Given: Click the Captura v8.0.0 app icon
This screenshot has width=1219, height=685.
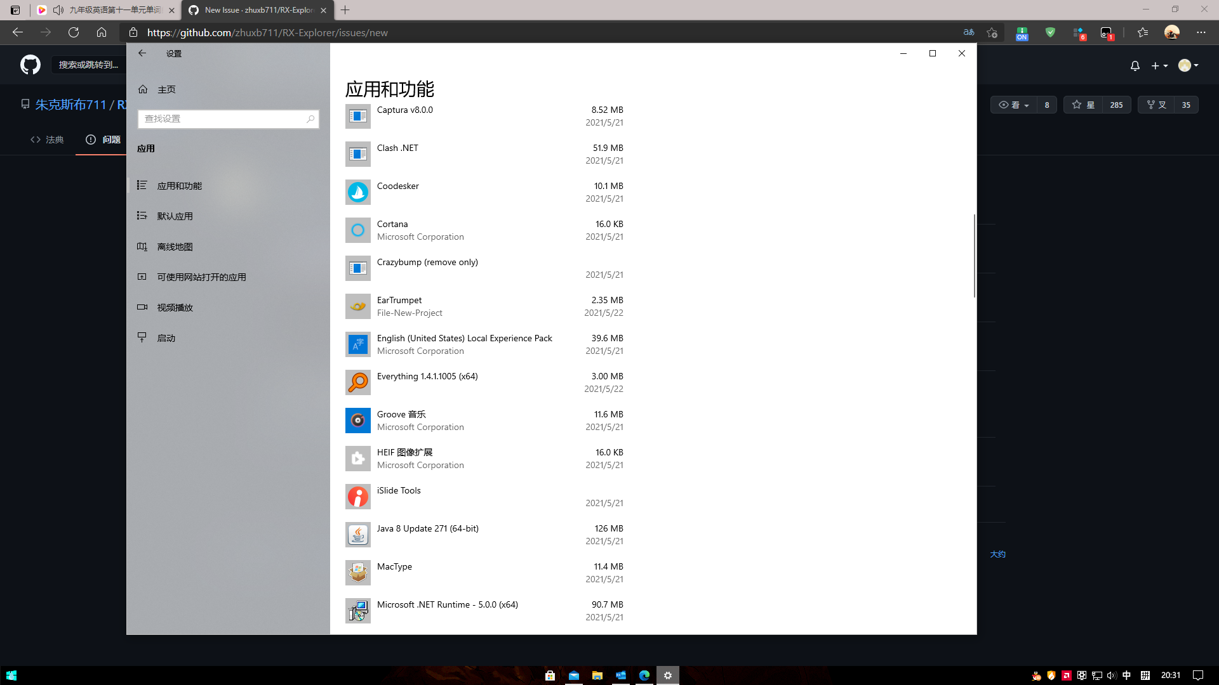Looking at the screenshot, I should 358,116.
